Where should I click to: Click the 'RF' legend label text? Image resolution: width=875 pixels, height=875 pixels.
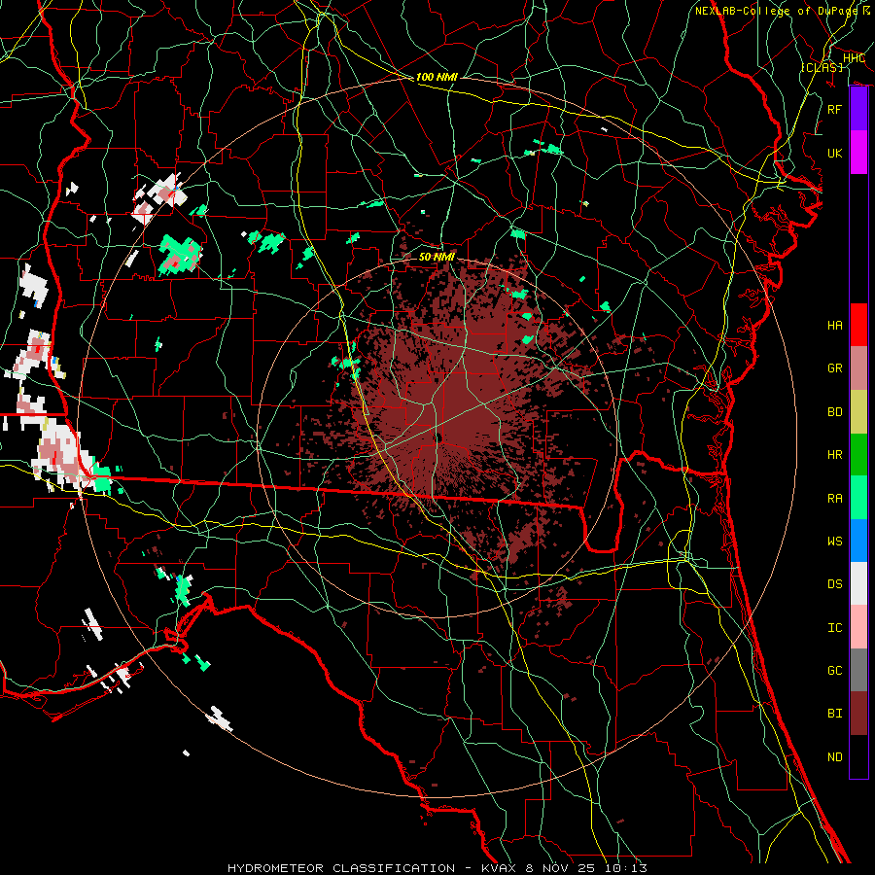(x=835, y=109)
